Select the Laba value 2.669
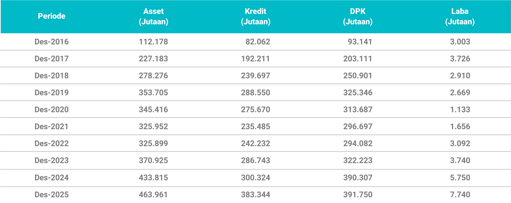Viewport: 511px width, 203px height. (x=460, y=93)
